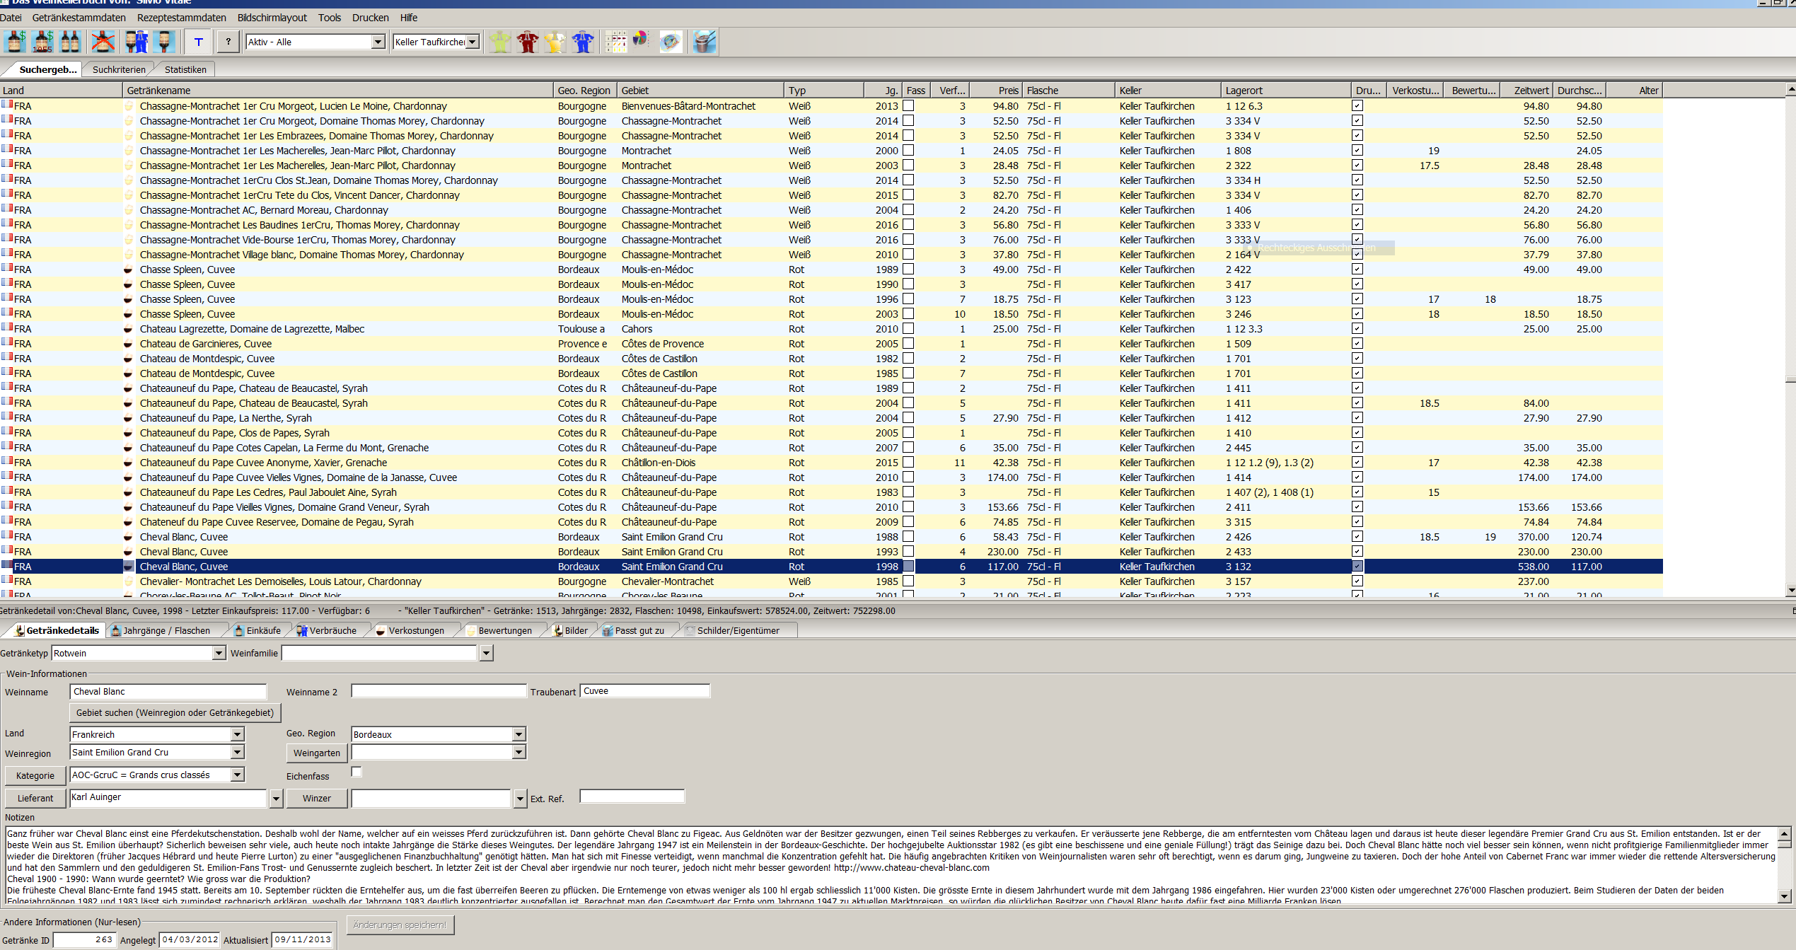Toggle Dru checkbox in first Chassagne-Montrachet row
The image size is (1796, 950).
1357,106
